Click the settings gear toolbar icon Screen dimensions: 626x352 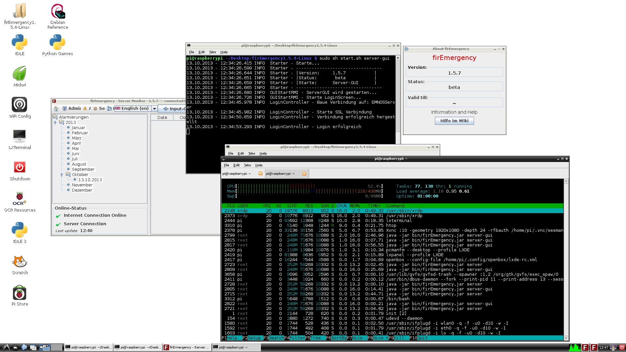[x=95, y=109]
